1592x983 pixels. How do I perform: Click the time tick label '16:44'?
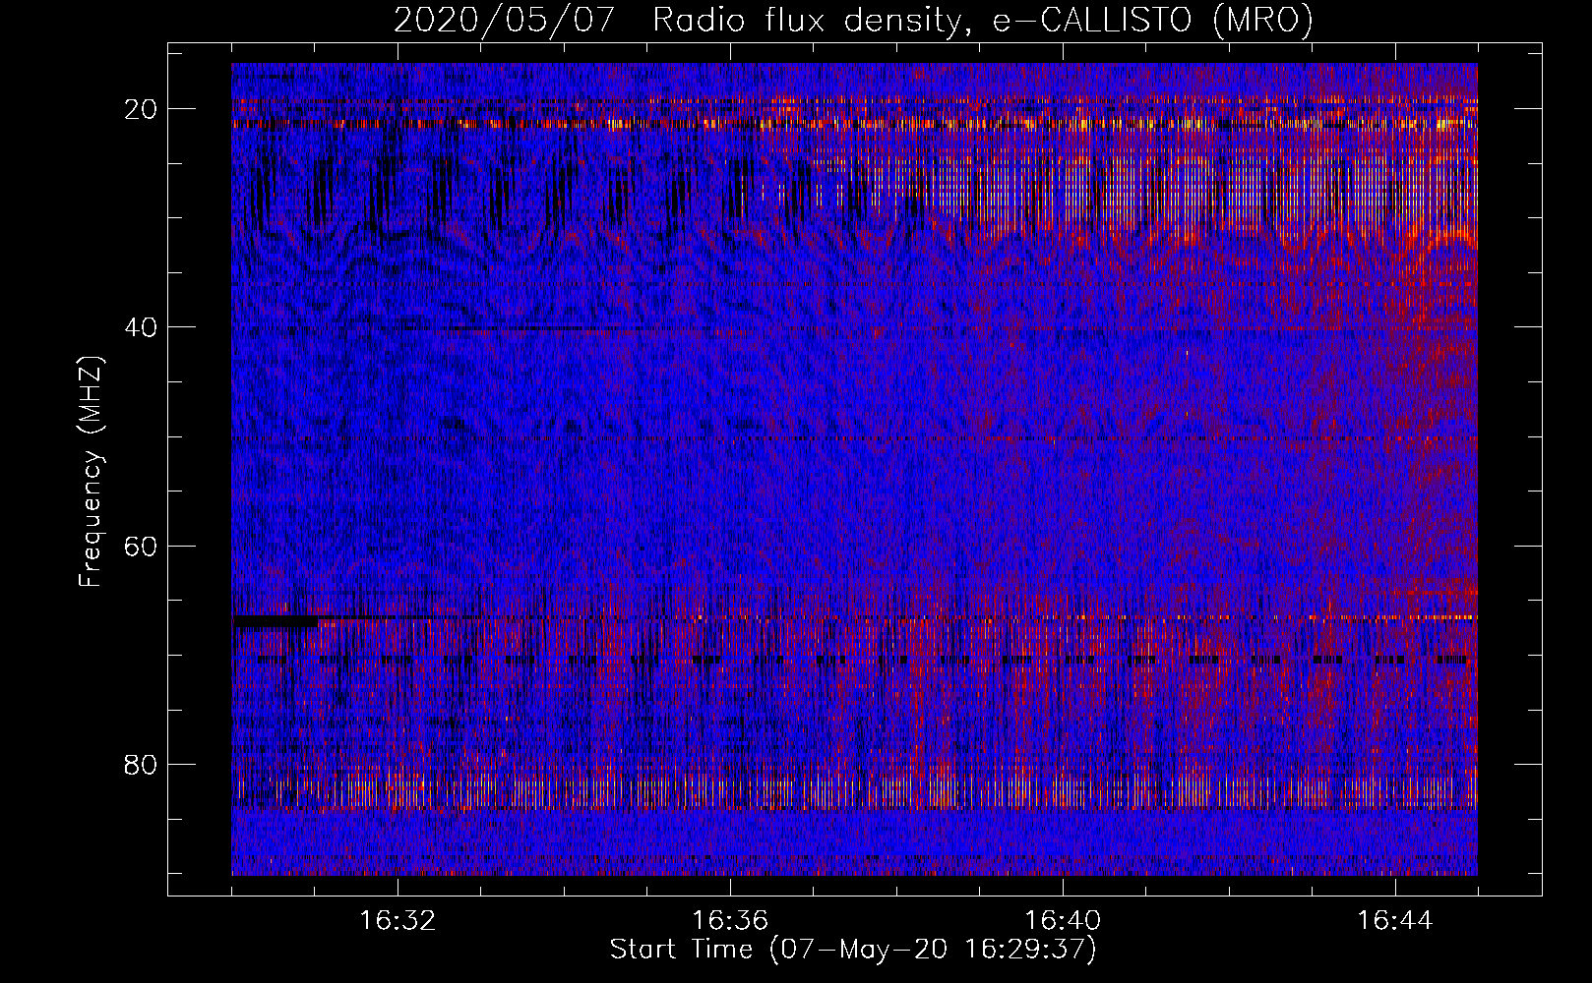coord(1395,921)
